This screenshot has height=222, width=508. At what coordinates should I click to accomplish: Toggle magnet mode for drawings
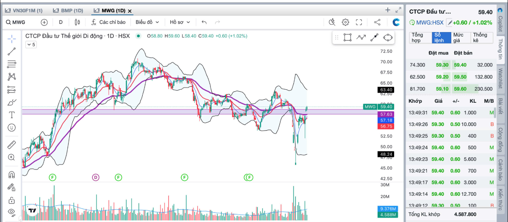[11, 174]
